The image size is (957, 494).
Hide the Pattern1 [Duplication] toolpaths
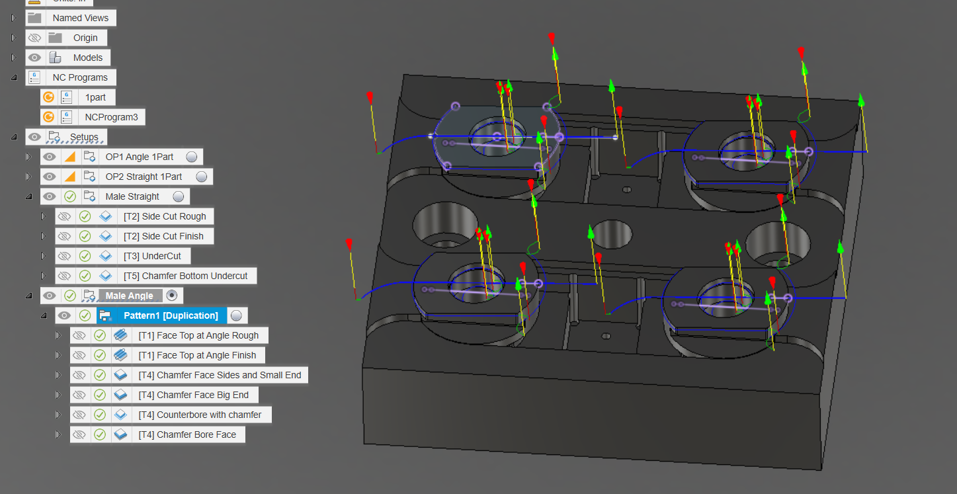click(63, 315)
